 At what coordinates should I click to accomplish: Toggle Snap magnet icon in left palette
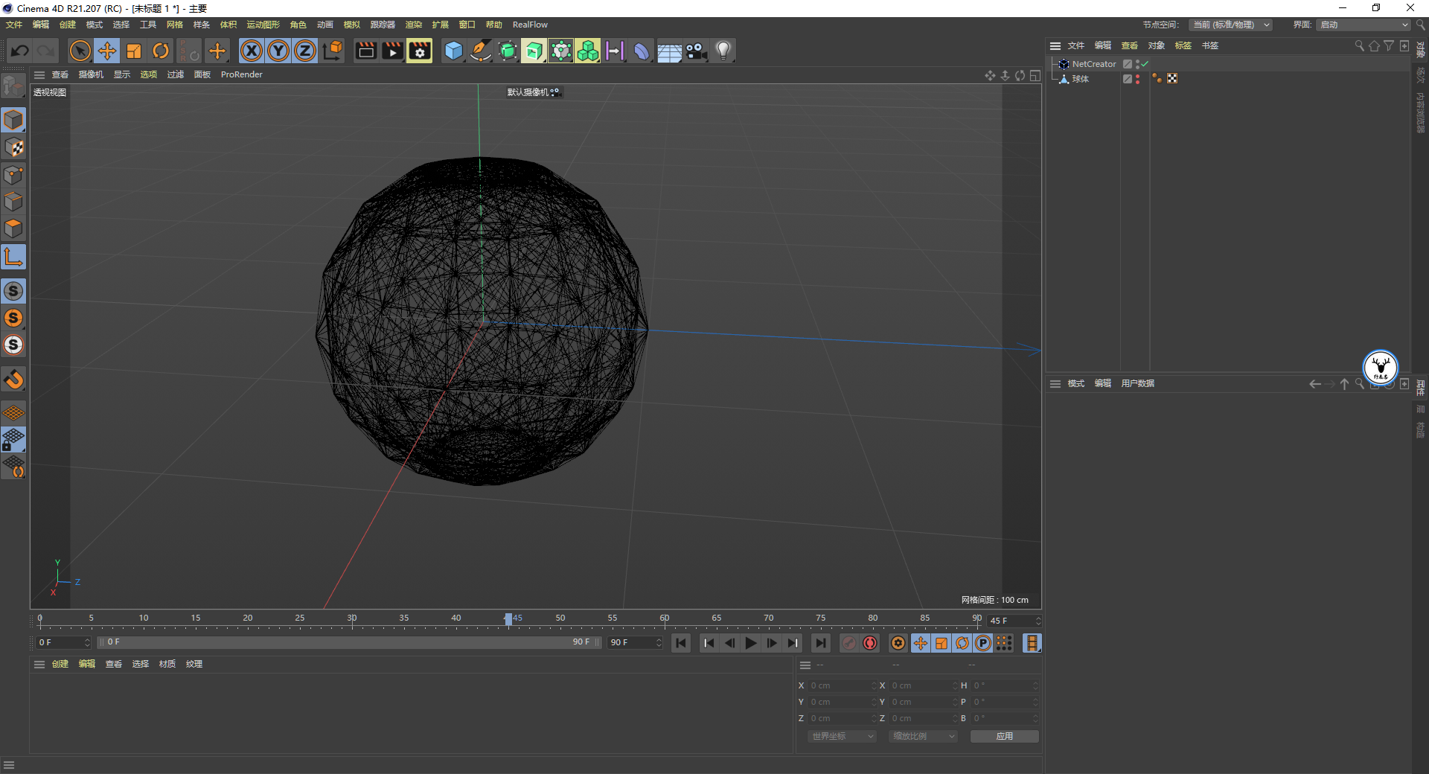(13, 380)
